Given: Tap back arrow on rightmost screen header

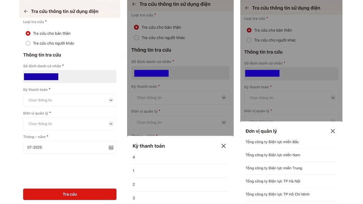Looking at the screenshot, I should pyautogui.click(x=247, y=8).
